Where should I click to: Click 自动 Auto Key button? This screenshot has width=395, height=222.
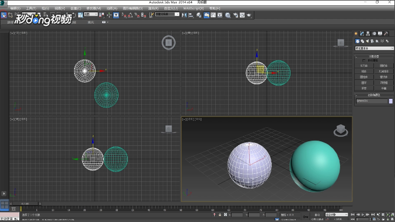click(x=317, y=214)
